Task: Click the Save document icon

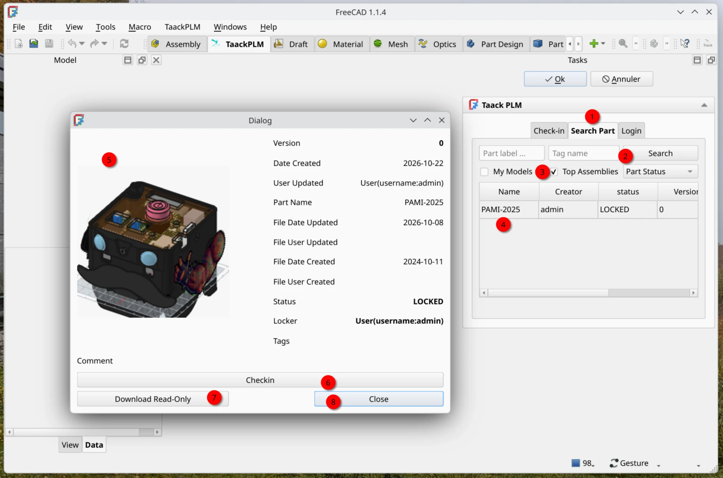Action: click(x=49, y=44)
